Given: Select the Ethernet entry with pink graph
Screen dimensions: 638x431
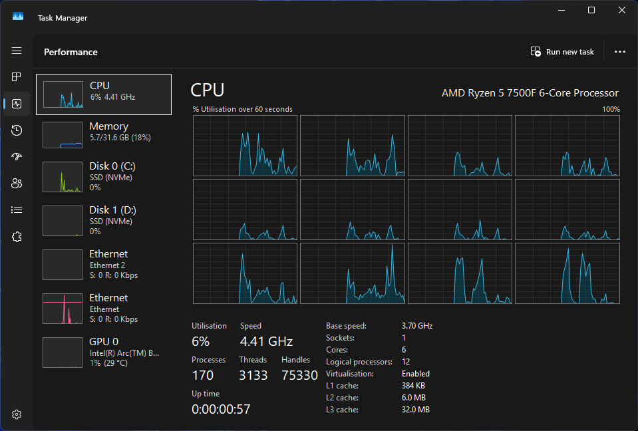Looking at the screenshot, I should pos(104,308).
